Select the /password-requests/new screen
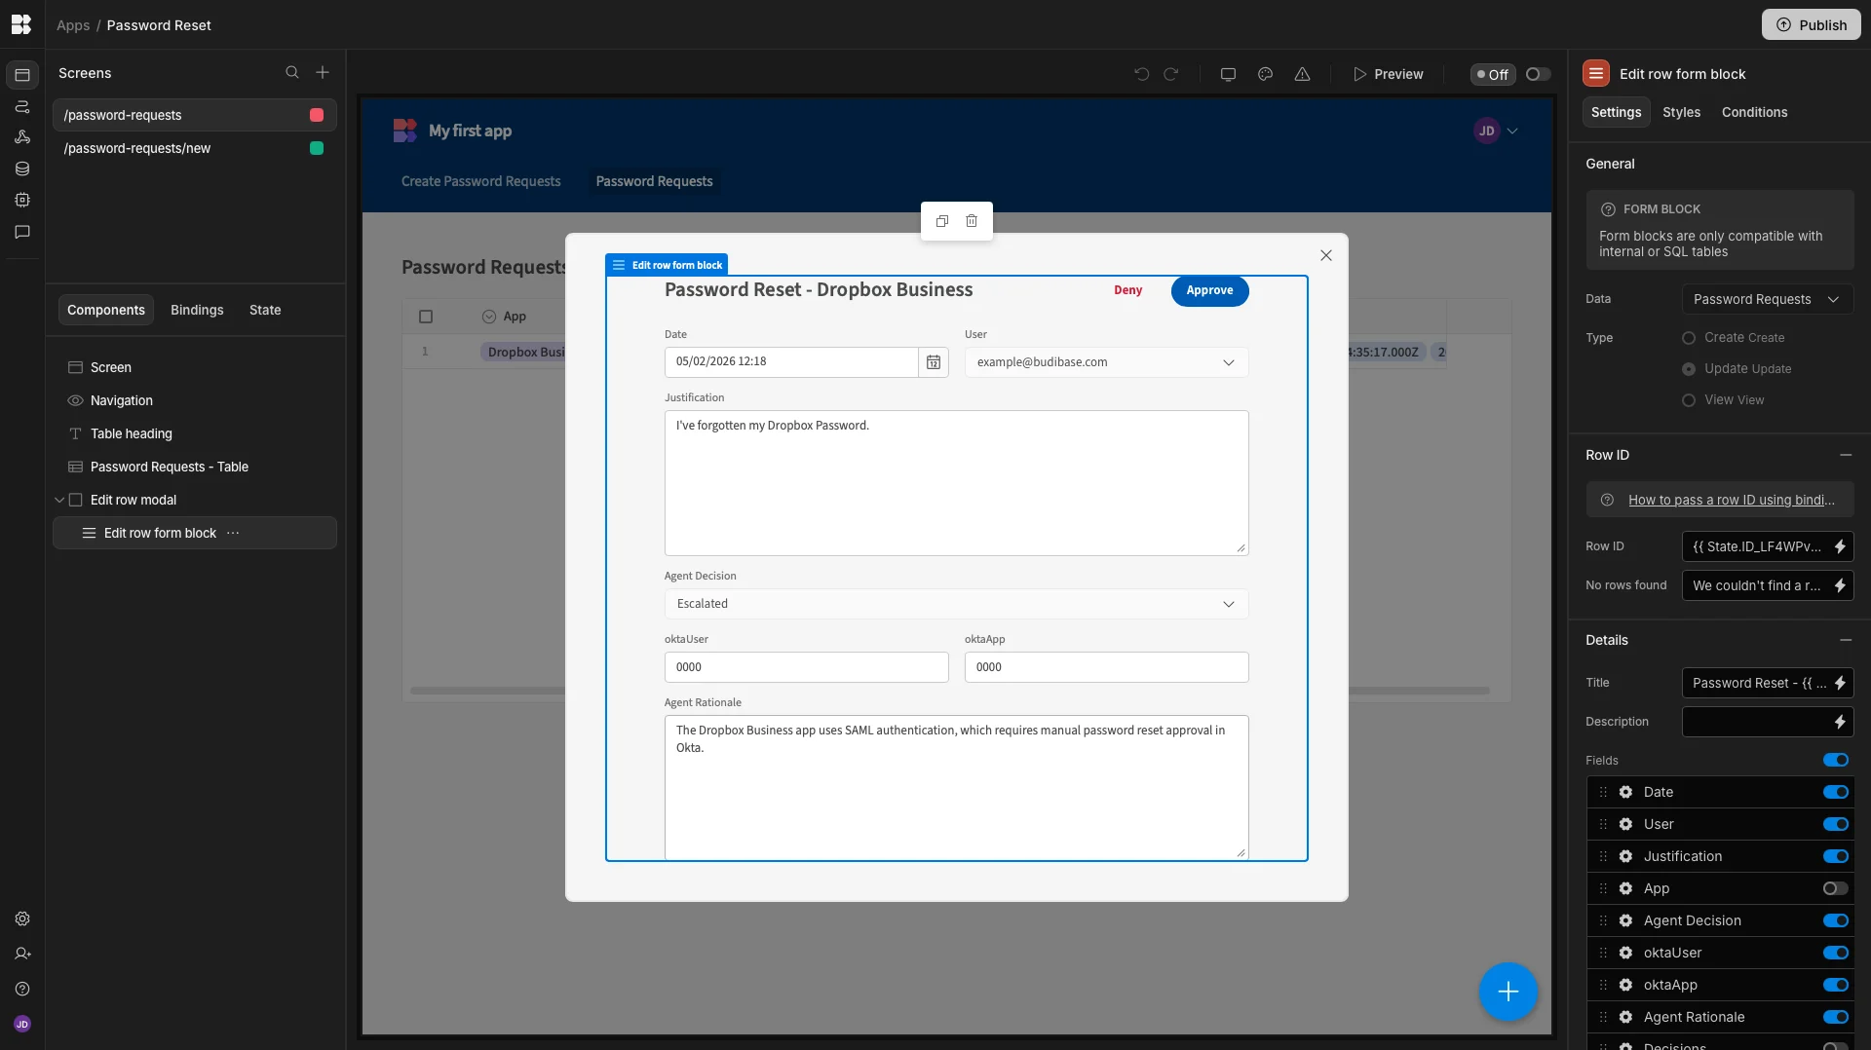 click(194, 148)
